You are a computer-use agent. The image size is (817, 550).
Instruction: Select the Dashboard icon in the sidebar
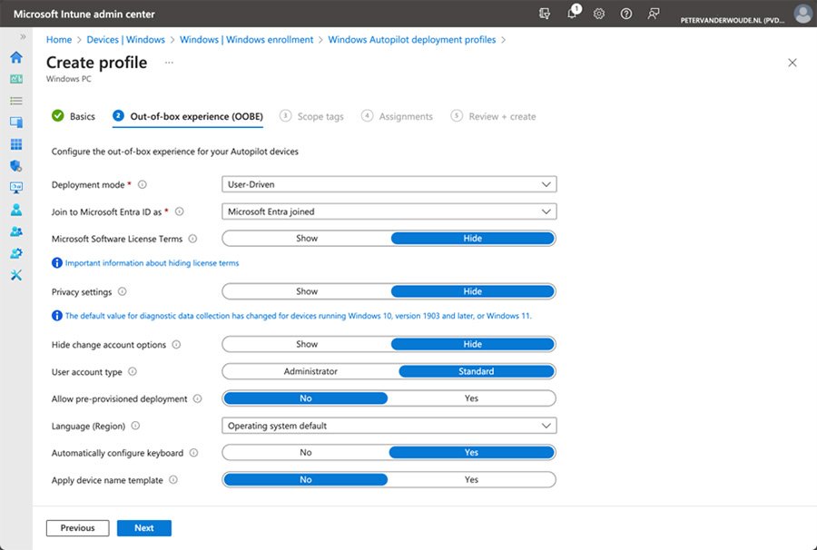tap(16, 79)
